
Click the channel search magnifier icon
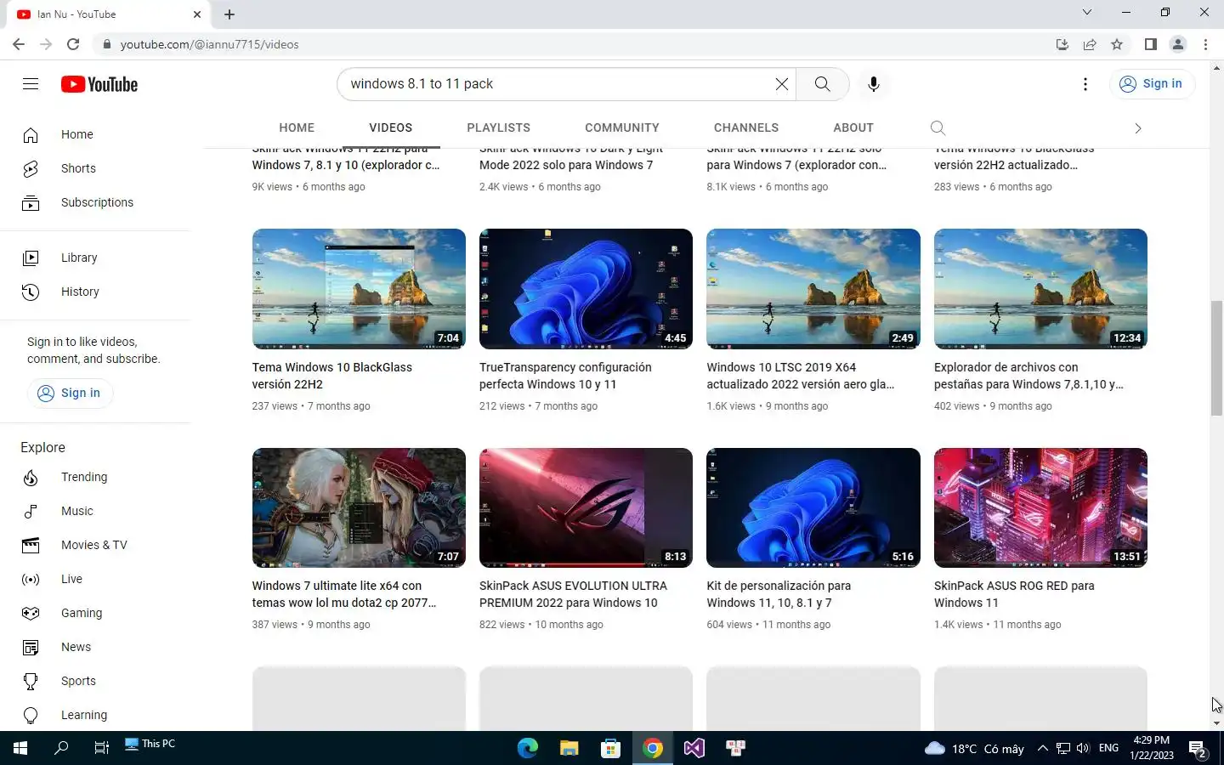[x=938, y=127]
